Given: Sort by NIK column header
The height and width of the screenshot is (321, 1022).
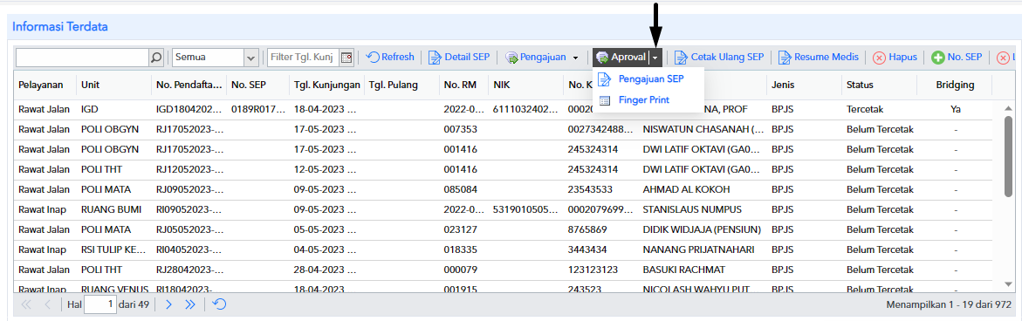Looking at the screenshot, I should [x=526, y=85].
